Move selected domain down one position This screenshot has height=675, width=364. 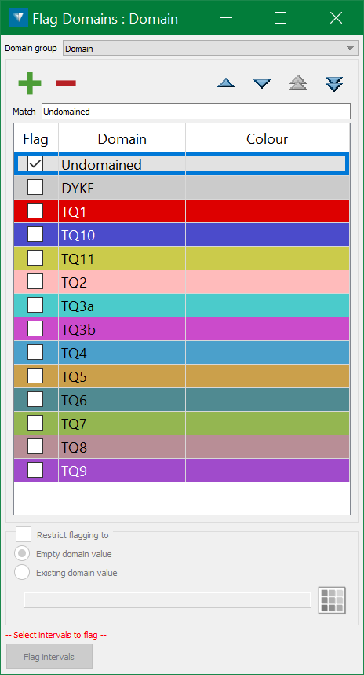point(262,83)
